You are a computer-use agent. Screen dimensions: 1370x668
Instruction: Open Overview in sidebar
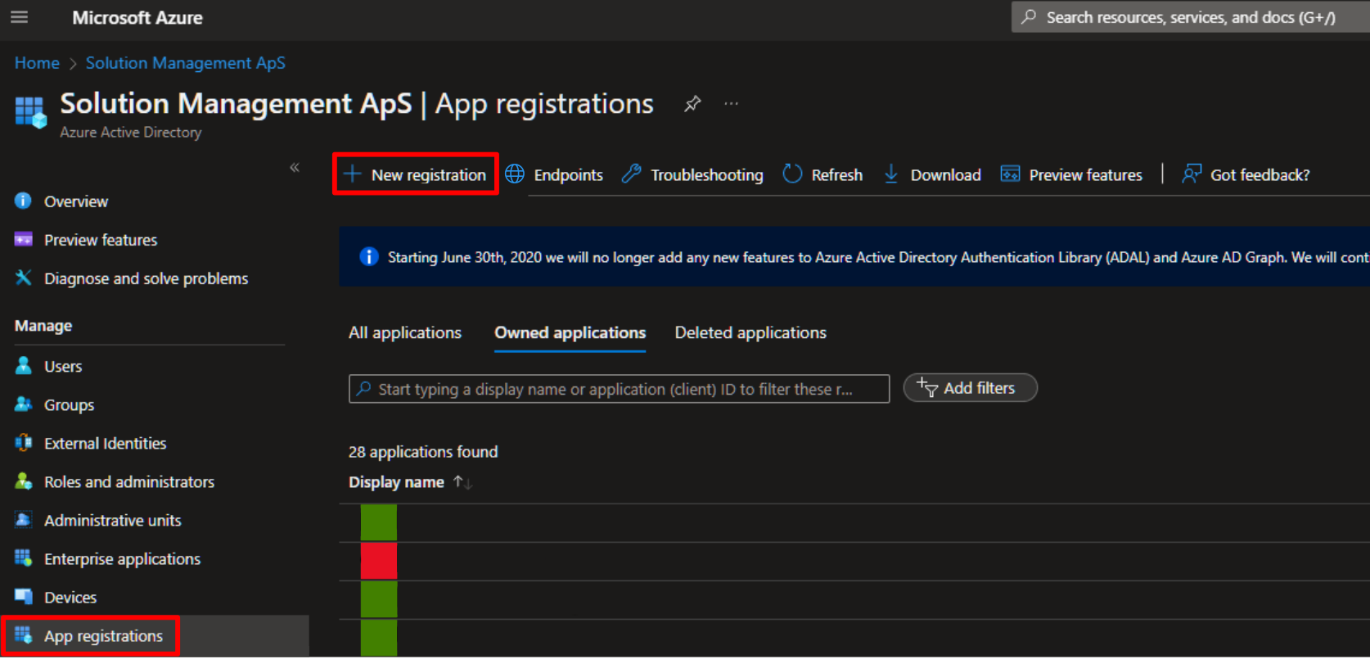[x=76, y=201]
